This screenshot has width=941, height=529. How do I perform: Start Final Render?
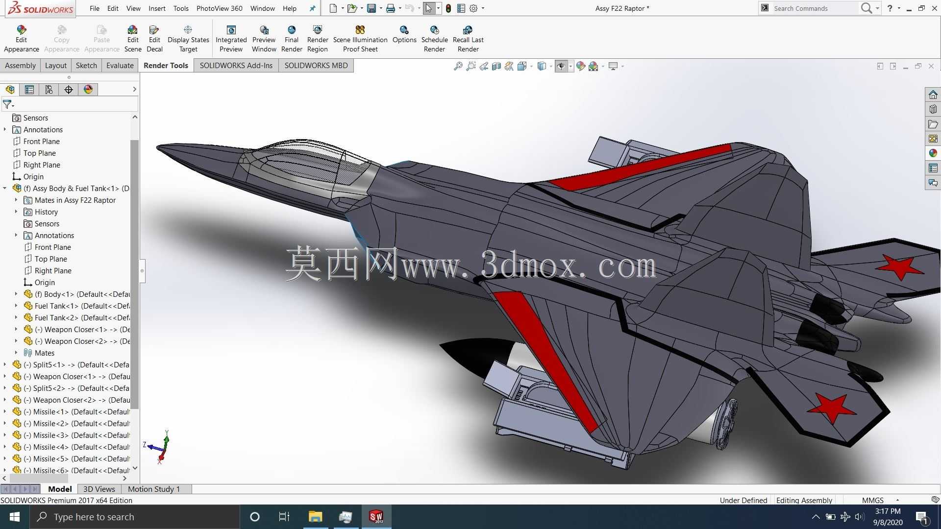tap(292, 39)
